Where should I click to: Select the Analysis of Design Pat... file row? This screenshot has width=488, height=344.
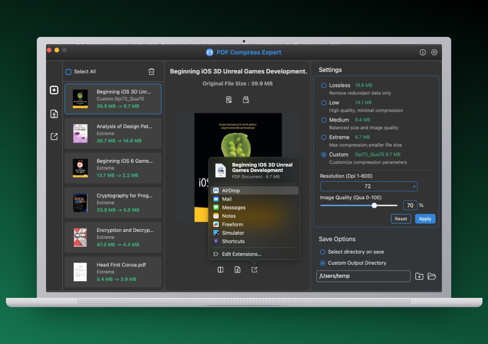113,133
